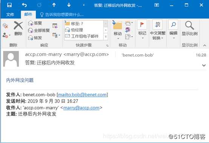Click recipient 'benet.com-bob'

coord(138,55)
